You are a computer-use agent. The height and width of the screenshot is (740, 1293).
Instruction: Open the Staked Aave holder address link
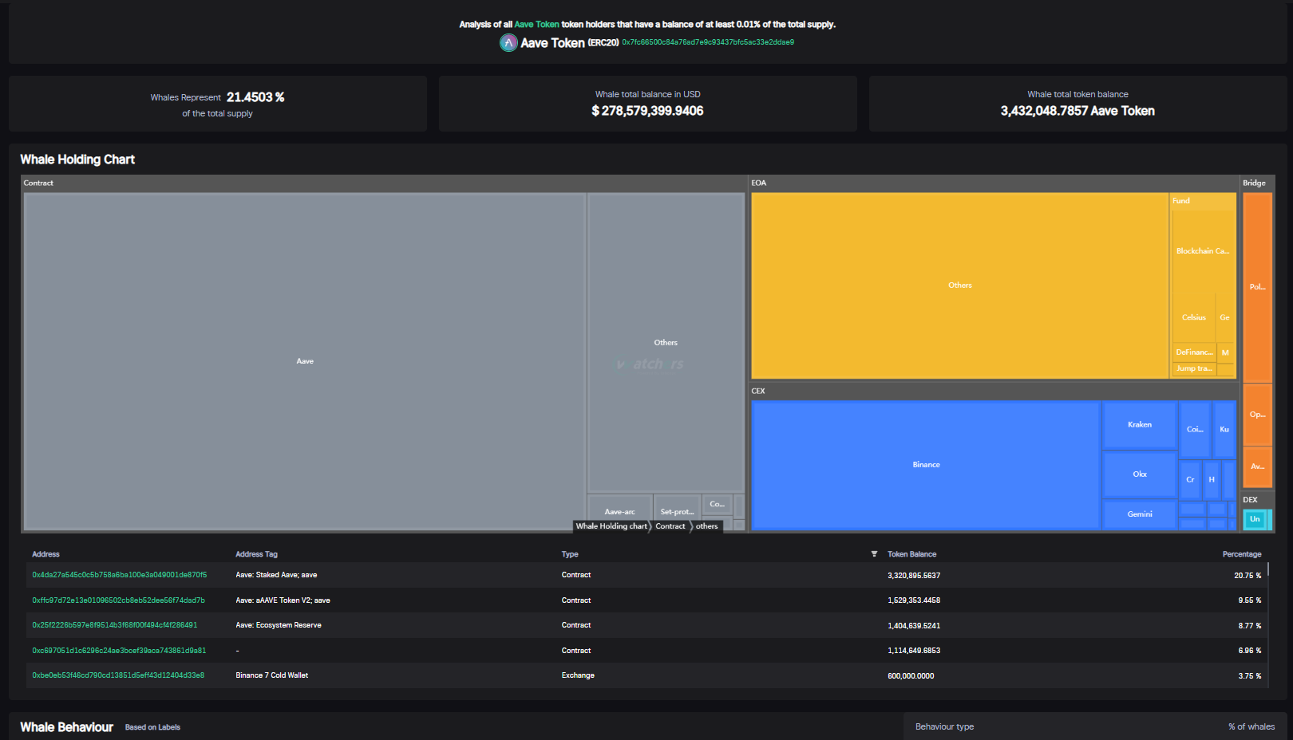click(119, 575)
